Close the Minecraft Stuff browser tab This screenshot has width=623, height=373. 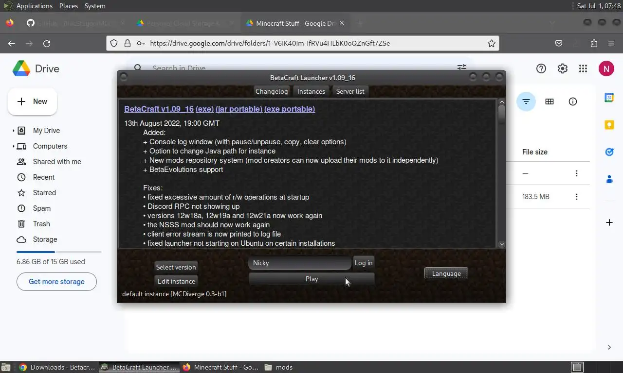pos(342,23)
